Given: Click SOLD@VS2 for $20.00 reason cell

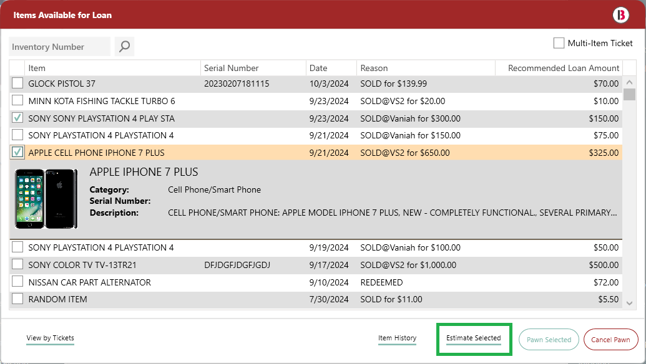Looking at the screenshot, I should 403,101.
